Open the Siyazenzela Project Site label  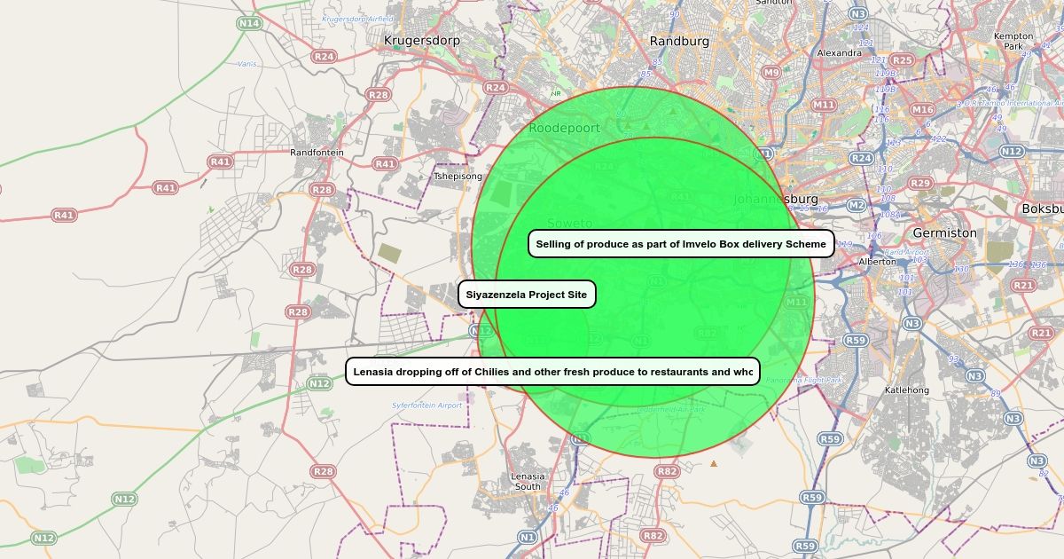(527, 295)
